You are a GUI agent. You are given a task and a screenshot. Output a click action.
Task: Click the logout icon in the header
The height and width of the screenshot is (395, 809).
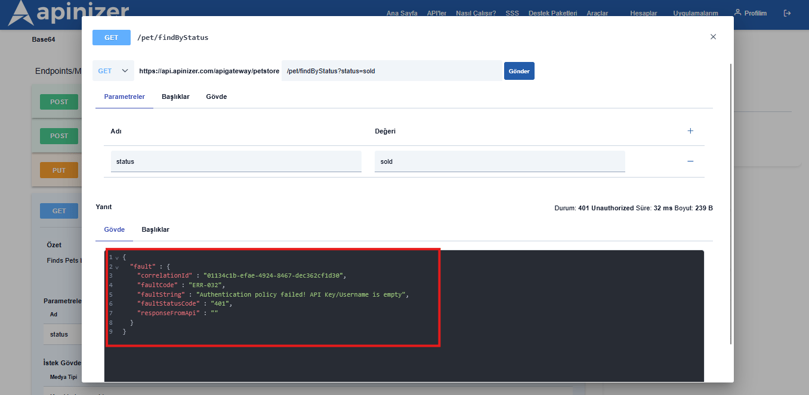pos(788,13)
